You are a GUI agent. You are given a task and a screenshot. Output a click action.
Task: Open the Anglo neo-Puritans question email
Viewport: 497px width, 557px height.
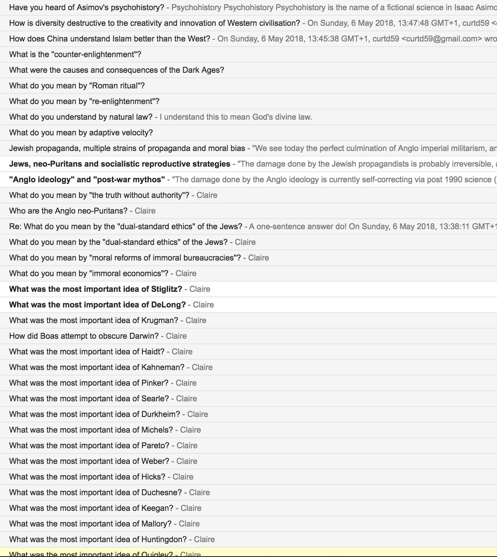click(x=68, y=211)
